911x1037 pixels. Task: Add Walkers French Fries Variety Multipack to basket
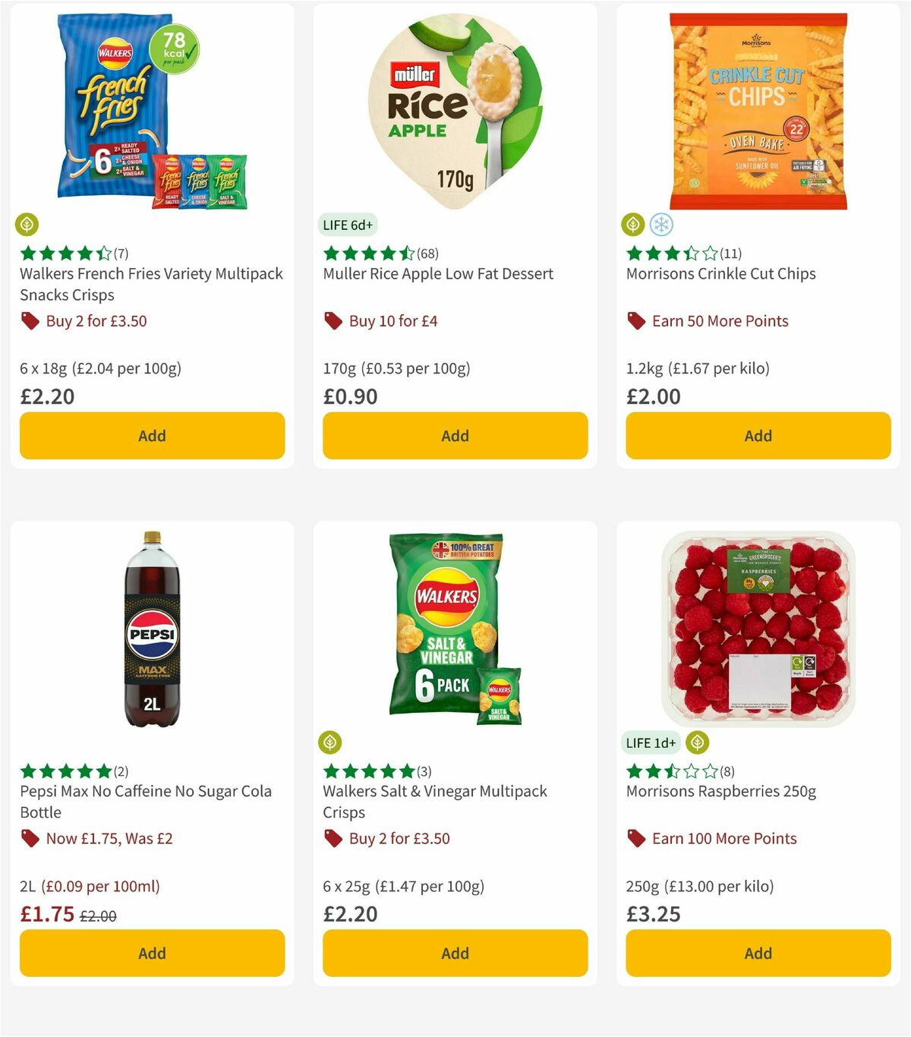pyautogui.click(x=152, y=436)
